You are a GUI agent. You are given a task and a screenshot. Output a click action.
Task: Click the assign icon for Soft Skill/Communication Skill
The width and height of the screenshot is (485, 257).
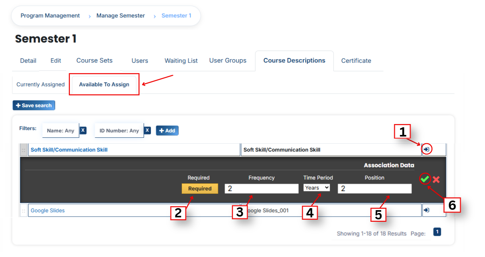tap(427, 149)
